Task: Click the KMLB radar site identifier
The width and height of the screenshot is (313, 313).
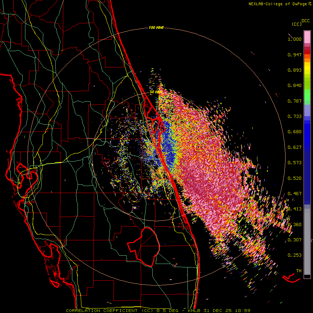Action: (195, 311)
